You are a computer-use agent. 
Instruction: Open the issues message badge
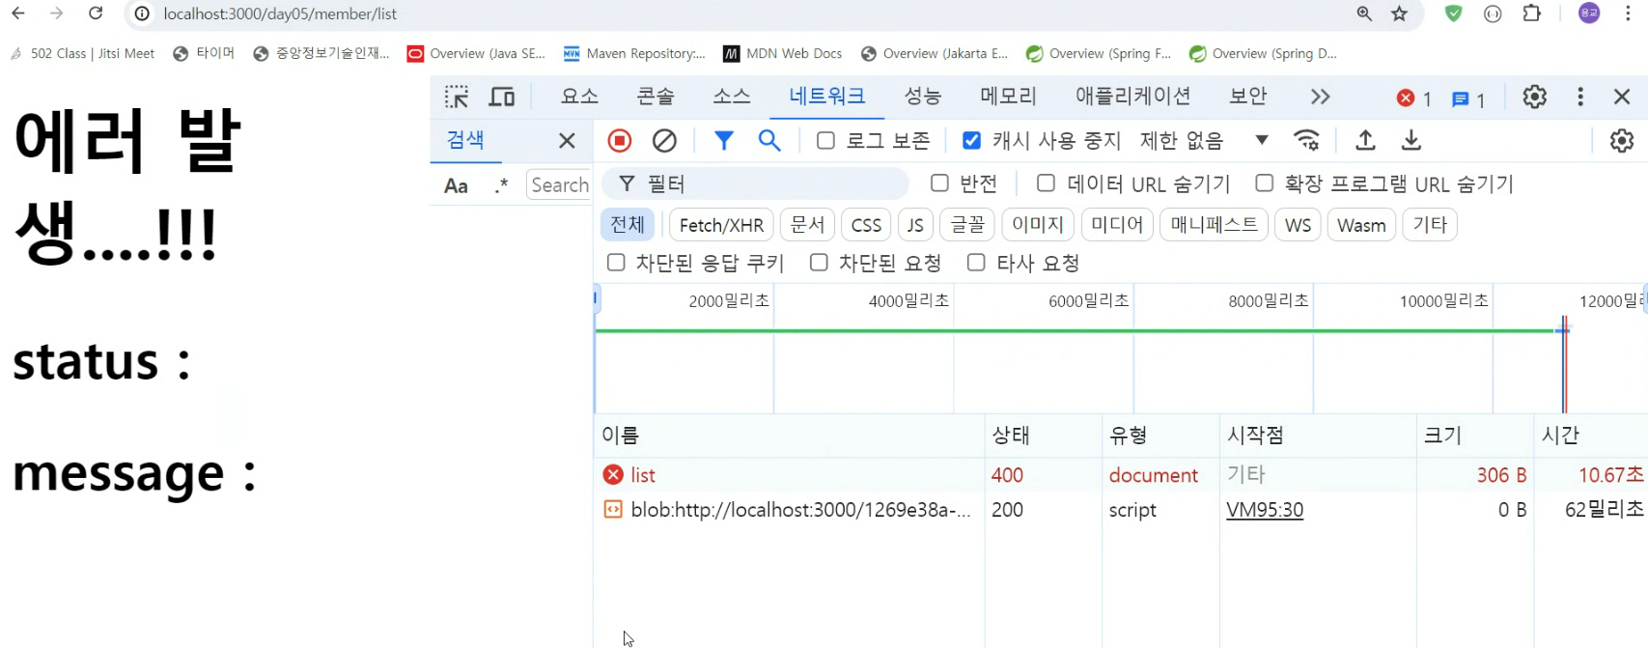point(1467,99)
